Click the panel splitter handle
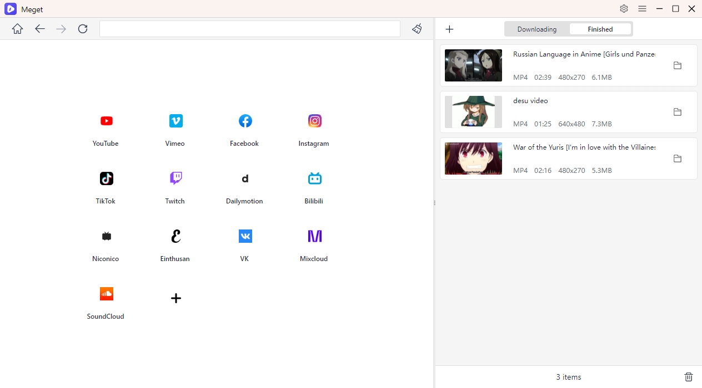 (x=434, y=203)
